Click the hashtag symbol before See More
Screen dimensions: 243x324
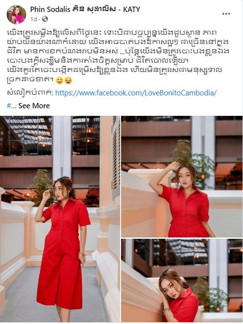pos(9,106)
